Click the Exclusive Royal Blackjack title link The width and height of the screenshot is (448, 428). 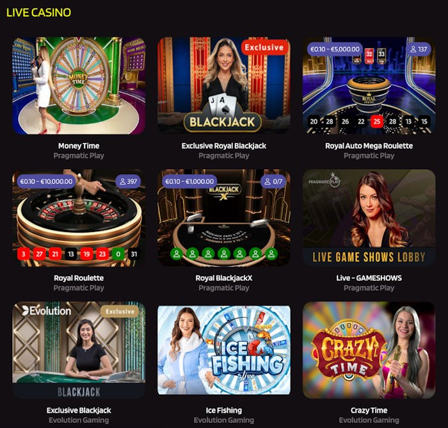(224, 146)
